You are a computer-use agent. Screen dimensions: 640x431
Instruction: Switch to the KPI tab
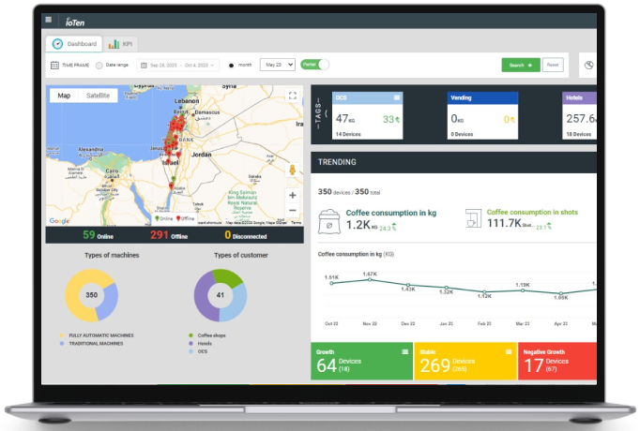[x=120, y=44]
